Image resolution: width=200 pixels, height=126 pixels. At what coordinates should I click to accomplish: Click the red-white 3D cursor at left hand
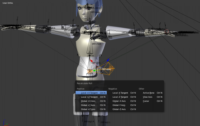pos(166,31)
